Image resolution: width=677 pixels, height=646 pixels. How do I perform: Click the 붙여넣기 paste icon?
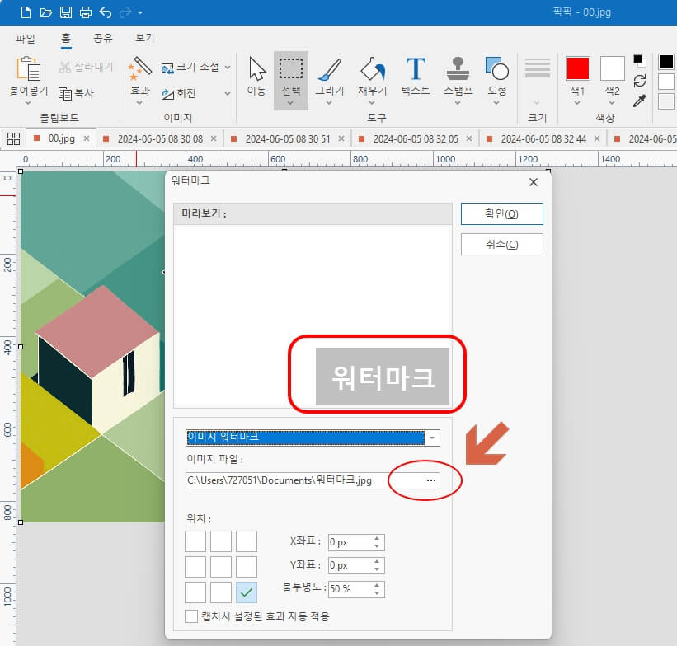[x=29, y=69]
